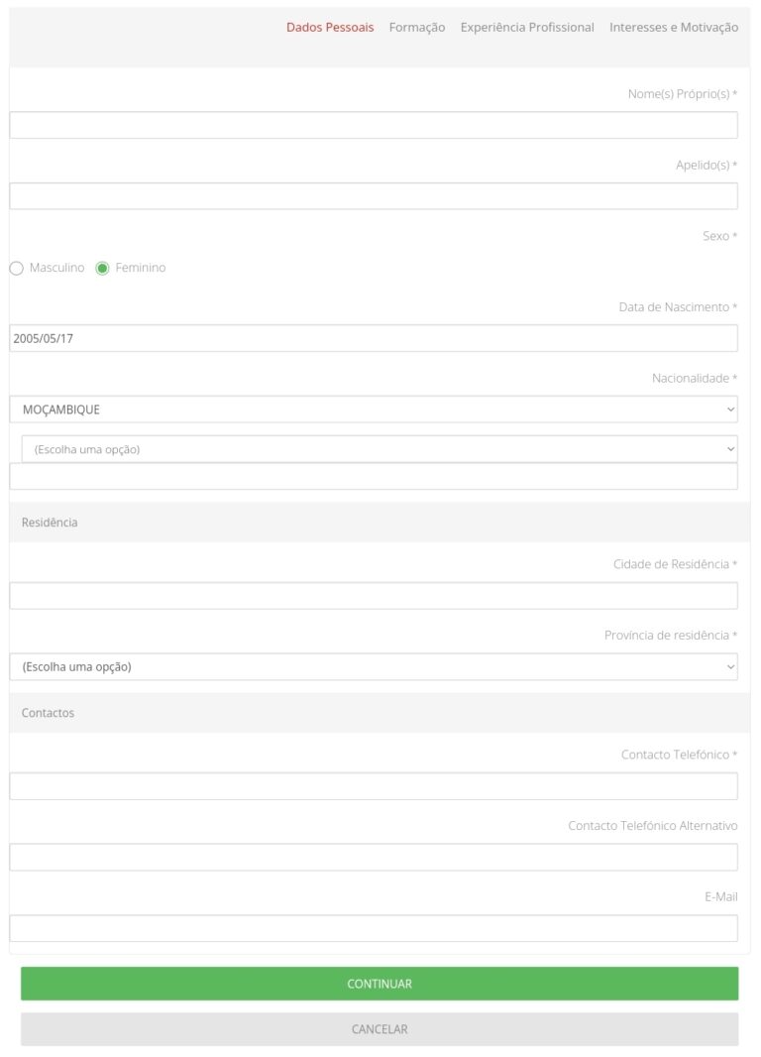The image size is (761, 1057).
Task: Click the Nome(s) Próprio(s) input field
Action: click(x=374, y=125)
